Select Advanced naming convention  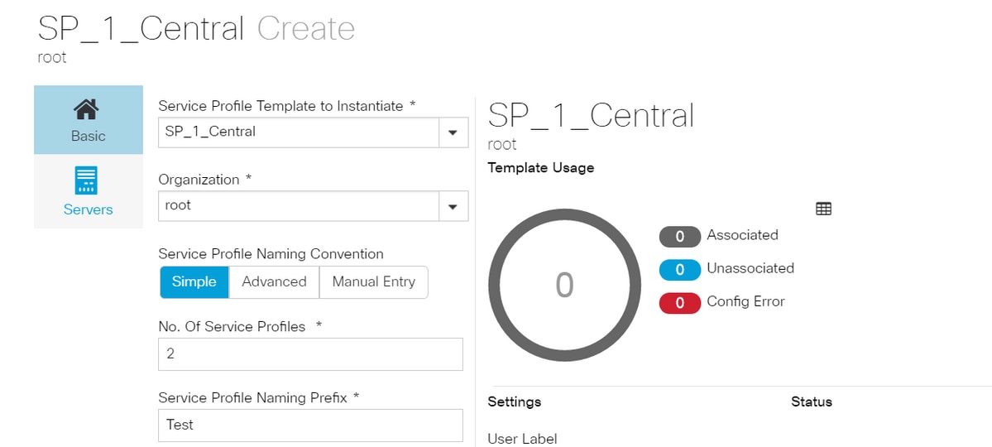274,281
